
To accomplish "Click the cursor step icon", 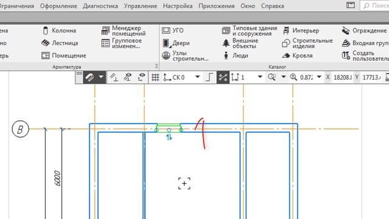I will (x=235, y=77).
